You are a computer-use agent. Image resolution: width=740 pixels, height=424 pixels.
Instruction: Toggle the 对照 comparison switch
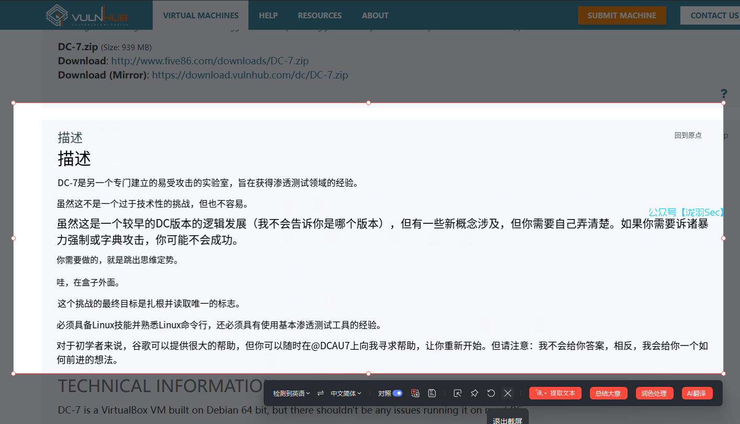click(397, 393)
